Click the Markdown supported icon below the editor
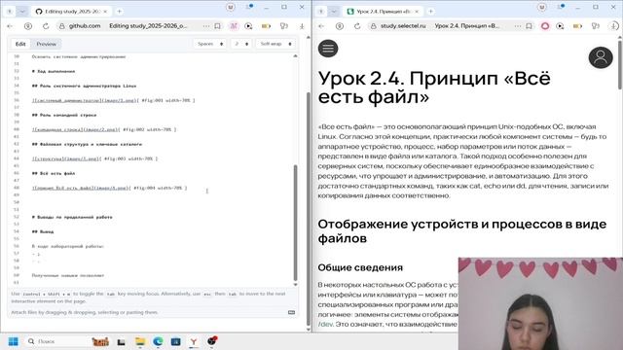623x350 pixels. pyautogui.click(x=291, y=312)
